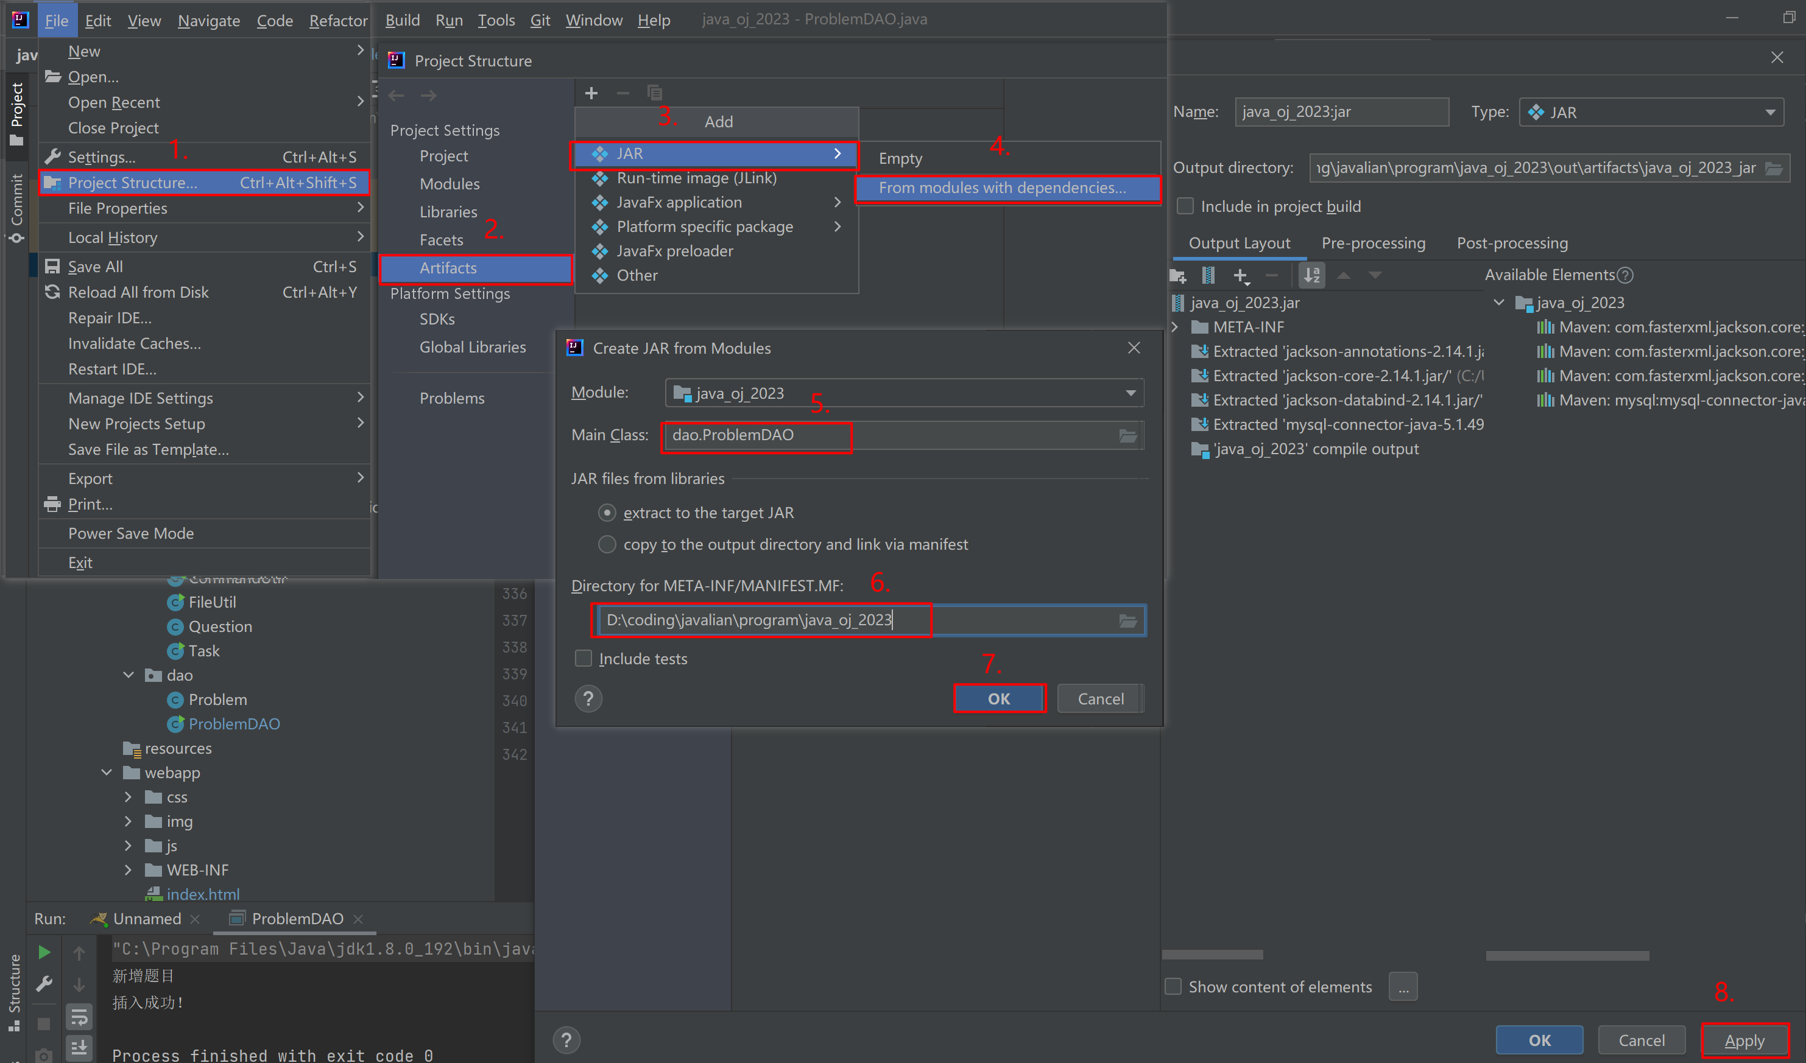Expand the JAR submenu arrow
Viewport: 1806px width, 1063px height.
[x=835, y=152]
